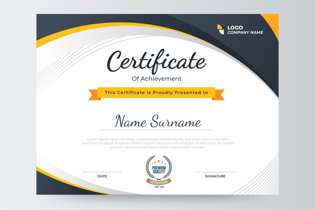Select the 'LOGO' text
Viewport: 315px width, 210px height.
coord(235,28)
